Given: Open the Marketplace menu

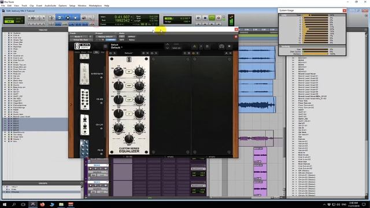Looking at the screenshot, I should tap(95, 5).
